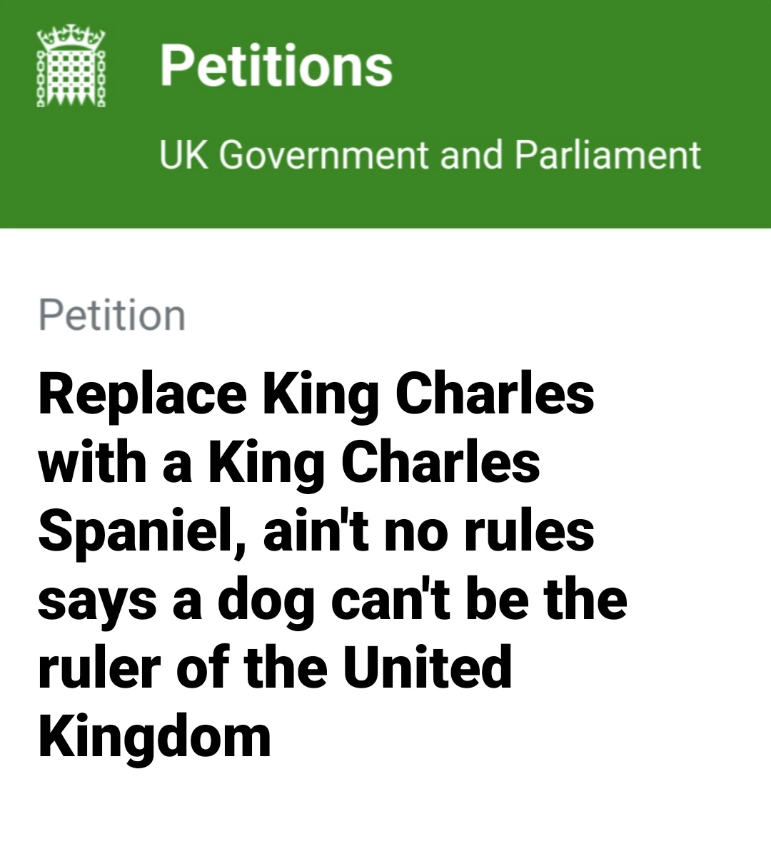771x849 pixels.
Task: Click the UK Government and Parliament subtitle
Action: (x=430, y=154)
